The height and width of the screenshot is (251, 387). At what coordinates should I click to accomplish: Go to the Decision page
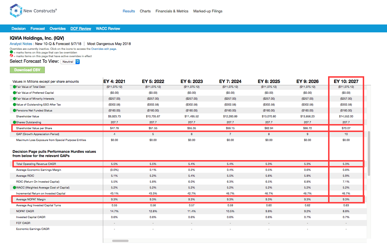[x=19, y=28]
